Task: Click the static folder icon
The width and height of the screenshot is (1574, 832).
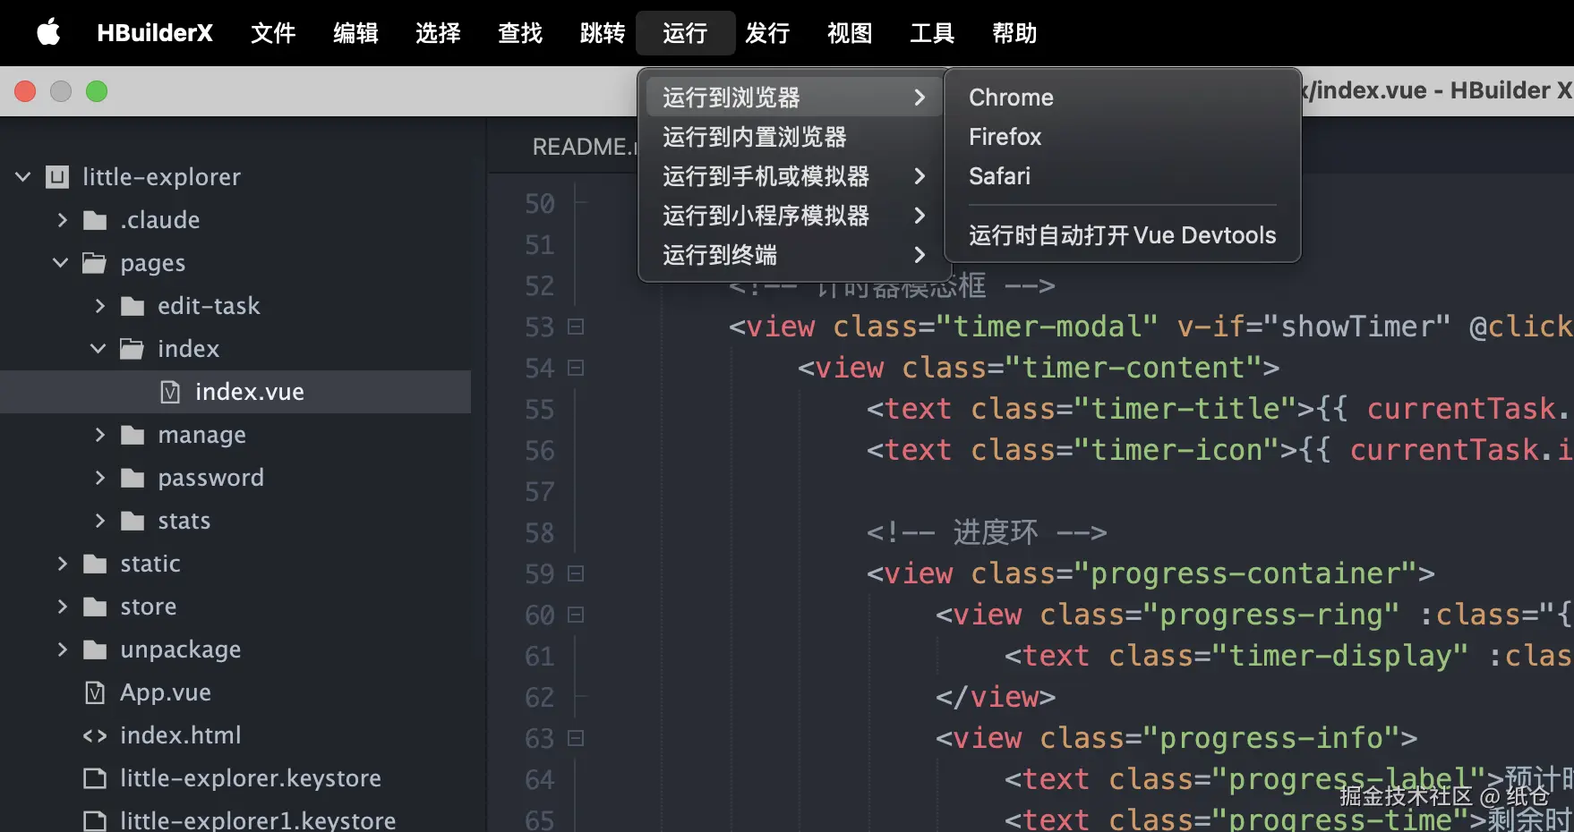Action: pyautogui.click(x=95, y=564)
